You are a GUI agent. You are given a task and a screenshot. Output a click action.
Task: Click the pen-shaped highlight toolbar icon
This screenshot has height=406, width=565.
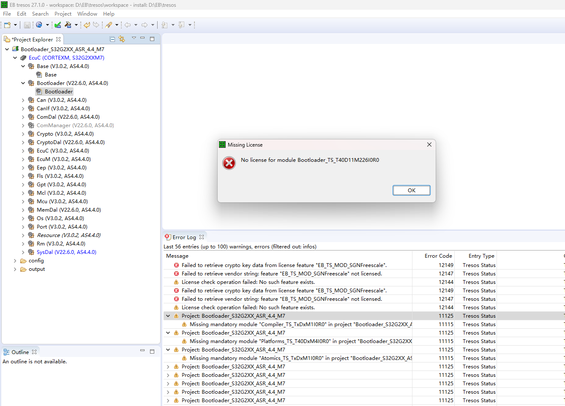point(109,25)
